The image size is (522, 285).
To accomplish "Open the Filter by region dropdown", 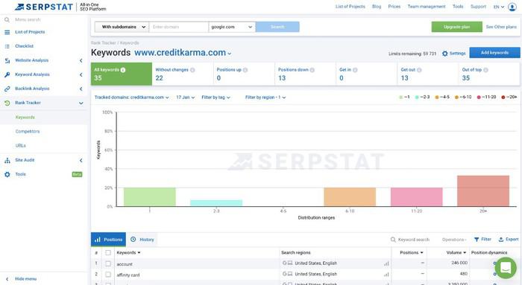I will click(265, 97).
